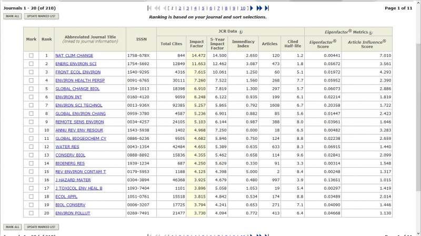
Task: Jump forward ten pages double arrow
Action: (x=259, y=8)
